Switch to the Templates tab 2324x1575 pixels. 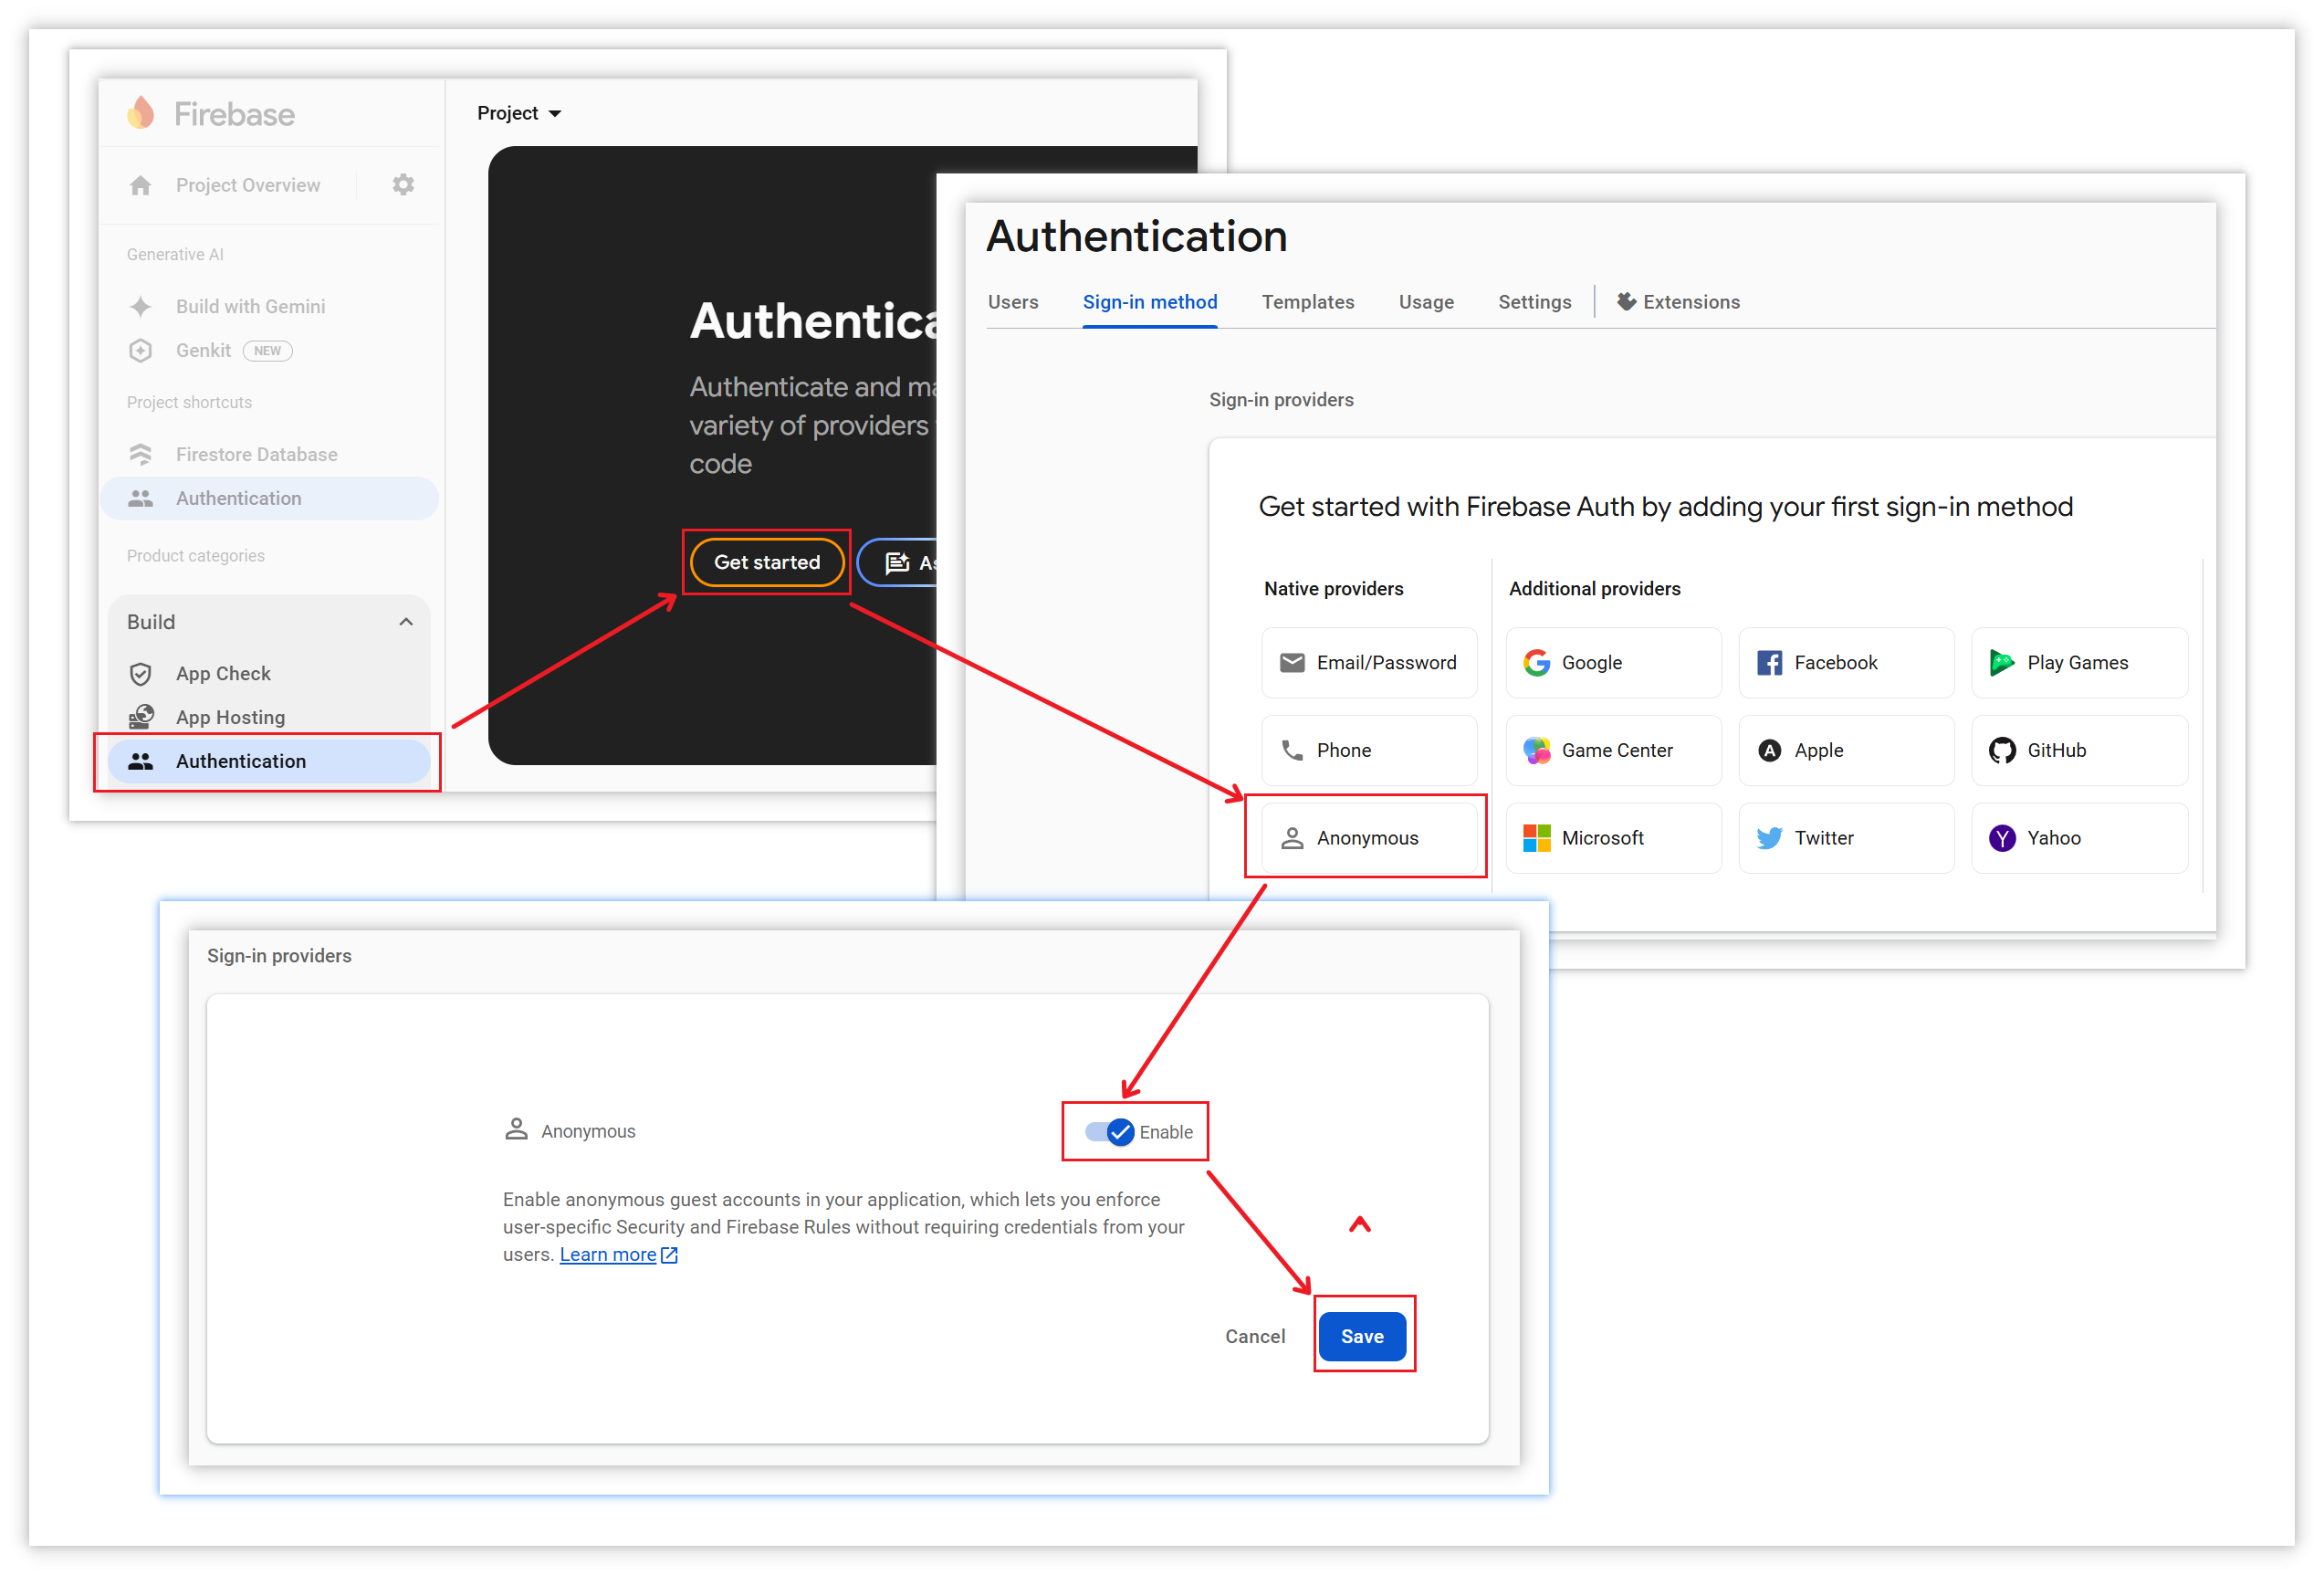coord(1307,302)
